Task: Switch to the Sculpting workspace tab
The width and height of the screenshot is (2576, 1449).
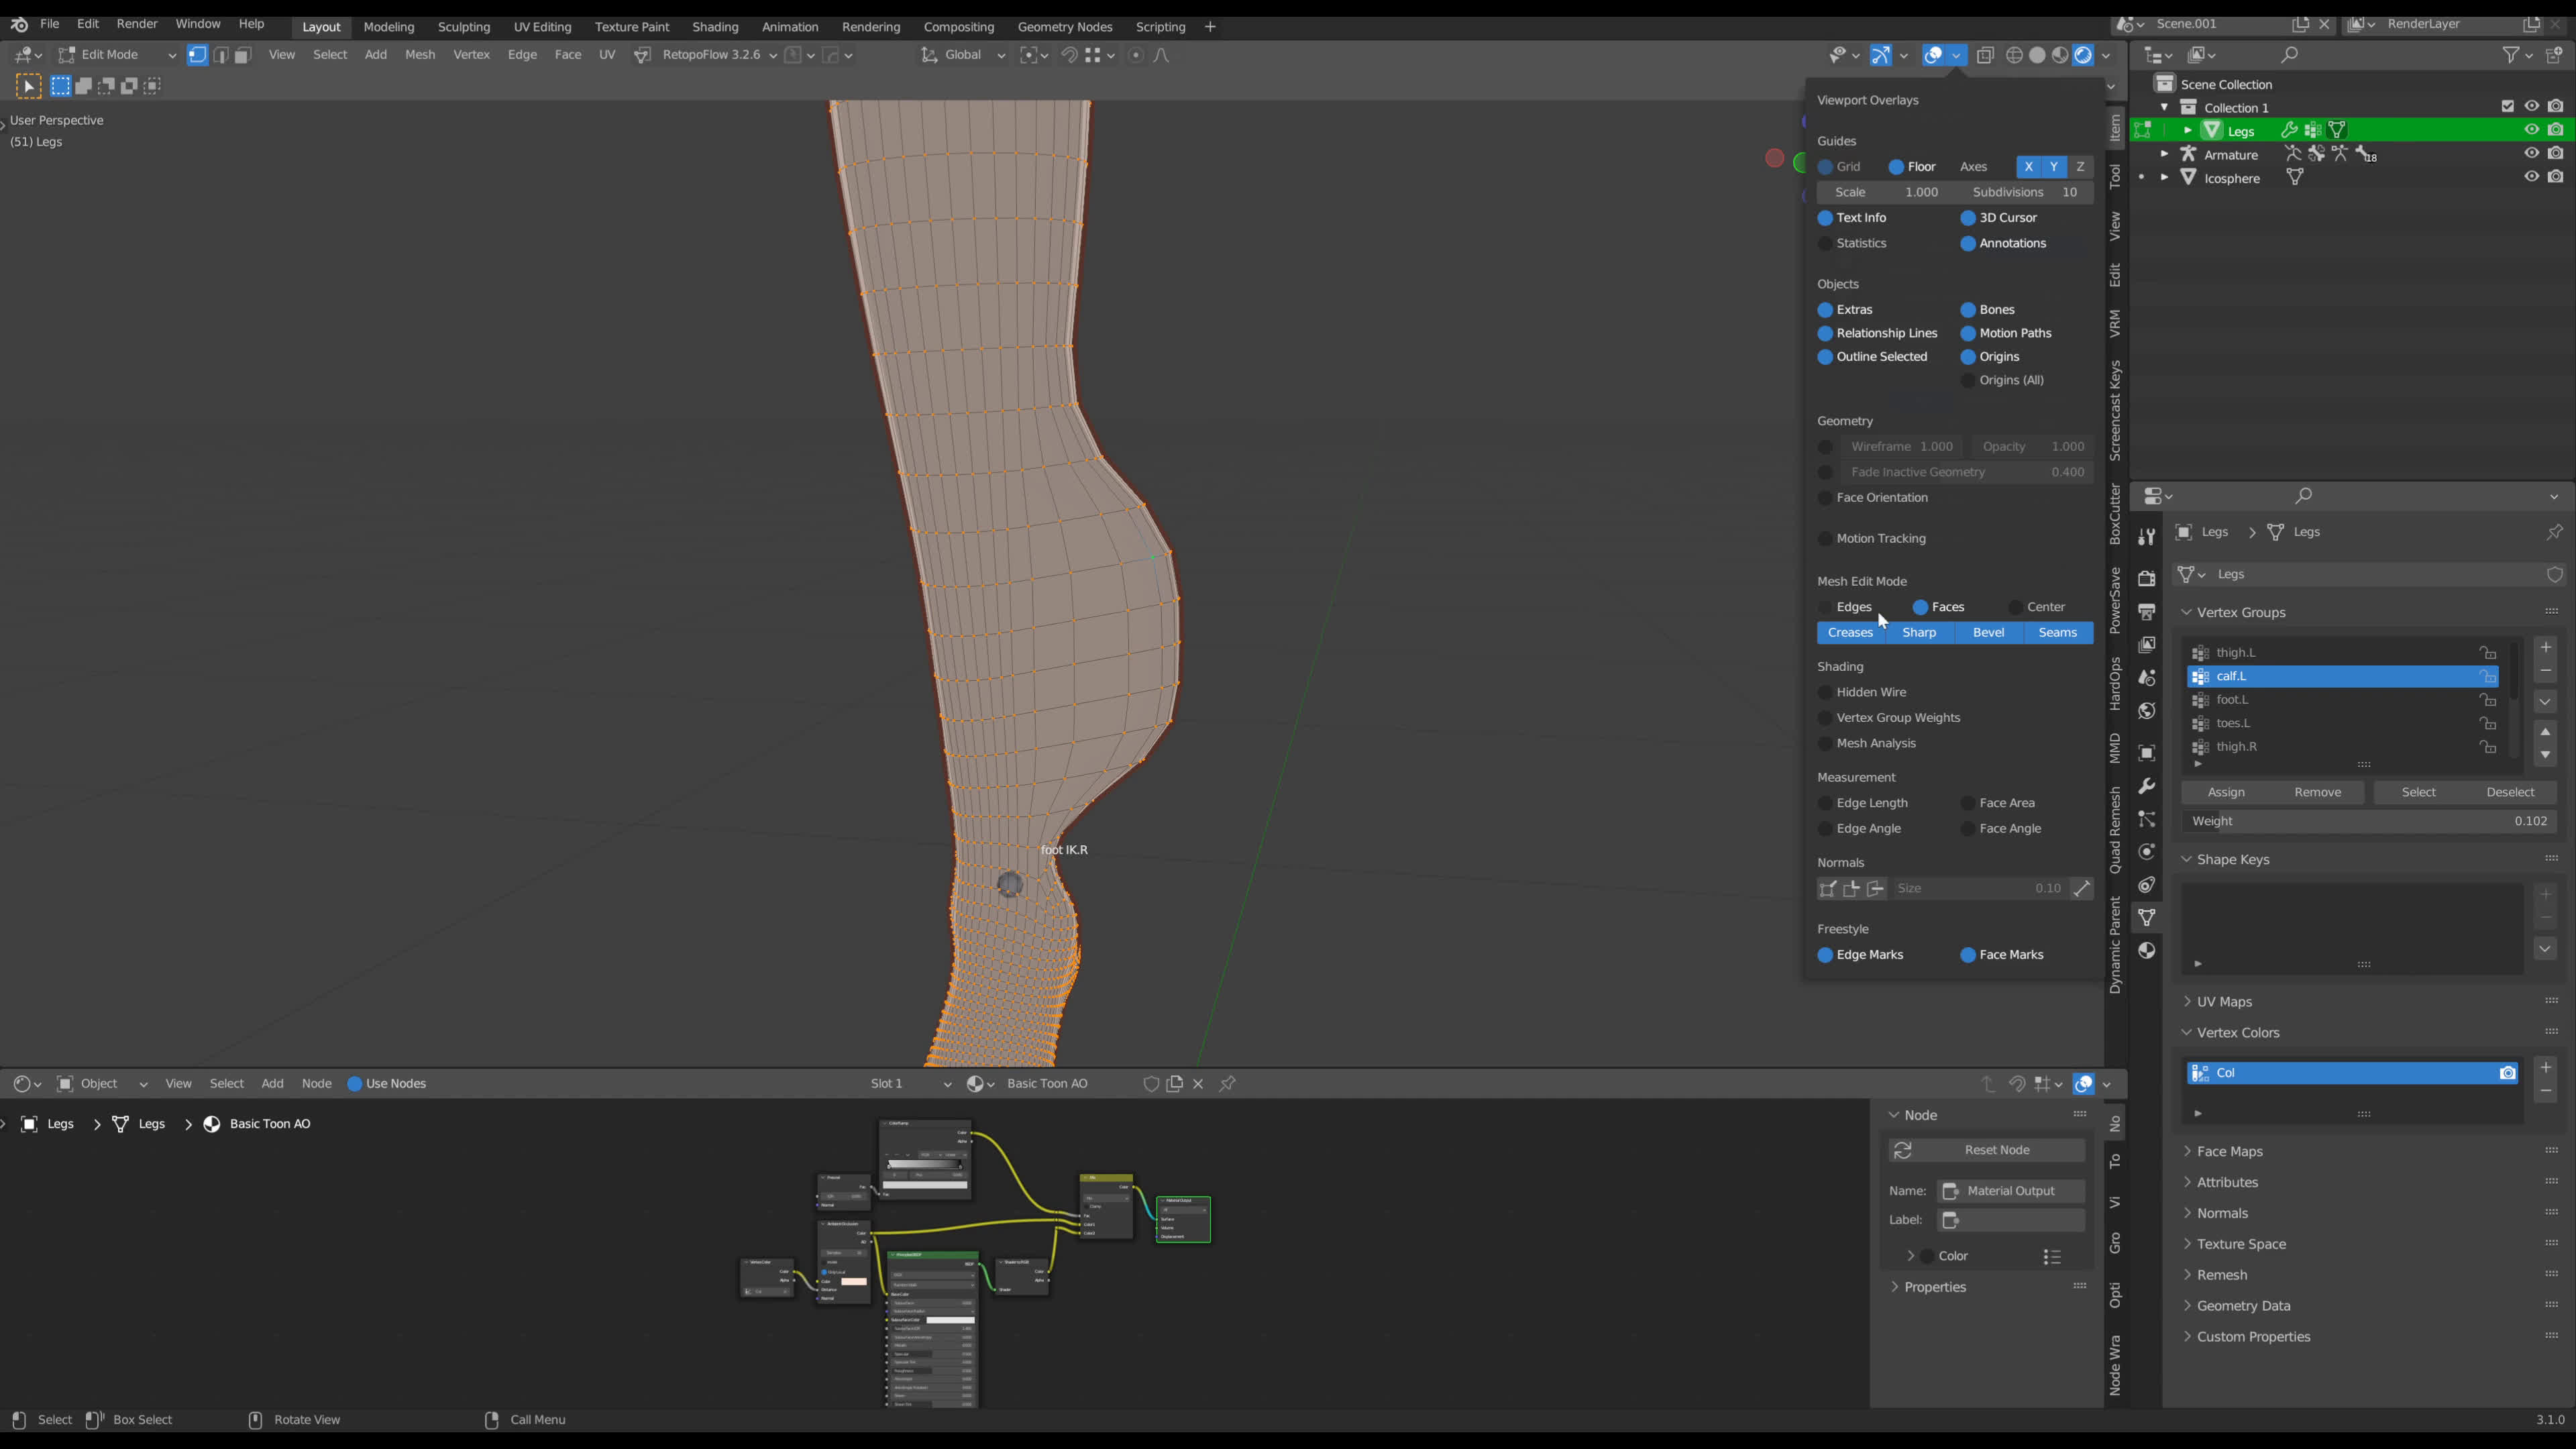Action: click(463, 27)
